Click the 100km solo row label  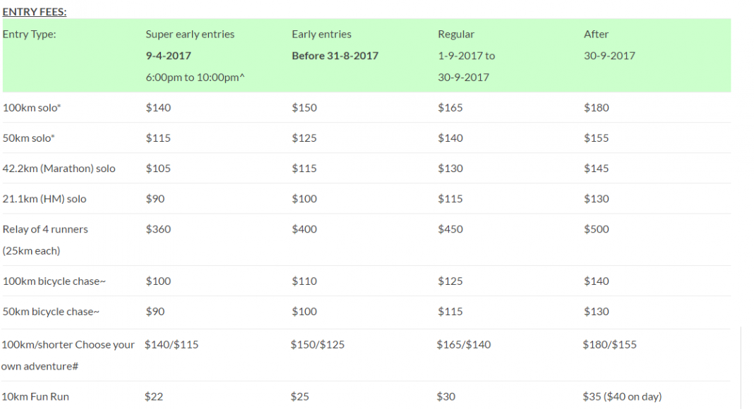(x=32, y=107)
